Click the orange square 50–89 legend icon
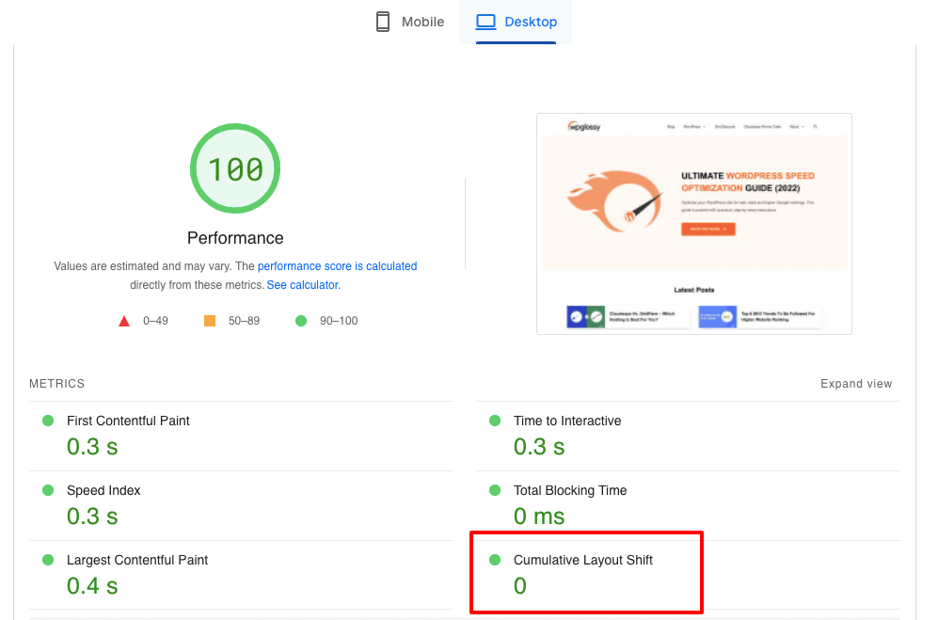The width and height of the screenshot is (938, 620). click(x=210, y=321)
